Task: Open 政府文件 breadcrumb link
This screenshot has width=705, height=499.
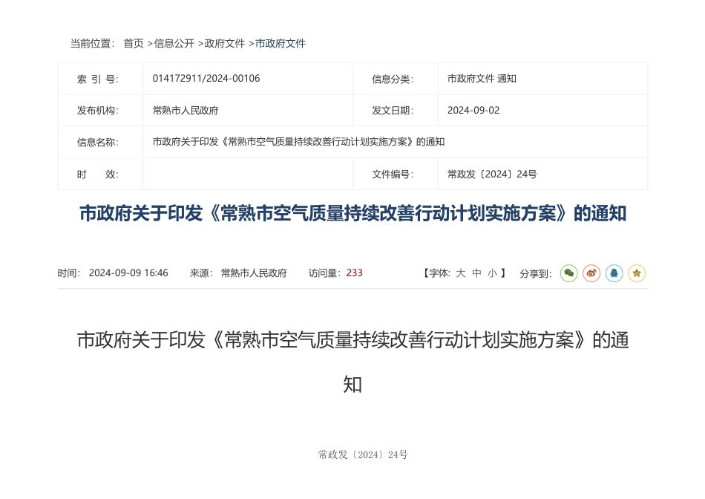Action: [x=225, y=43]
